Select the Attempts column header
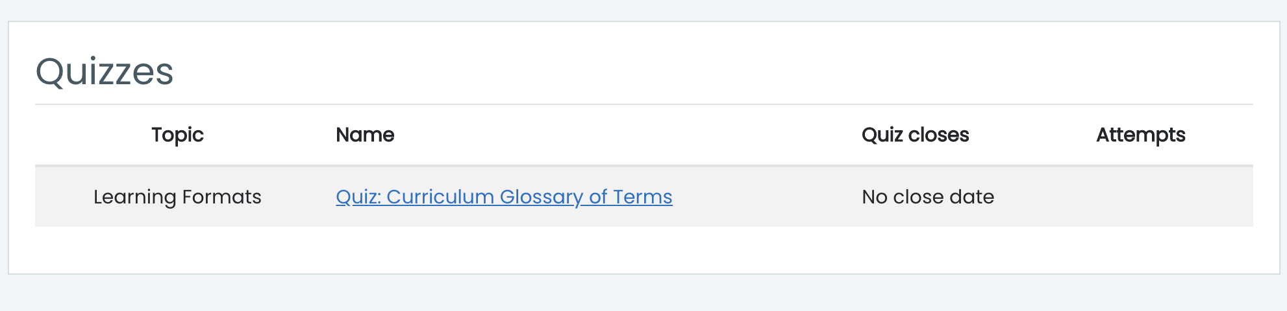The image size is (1287, 311). tap(1141, 135)
